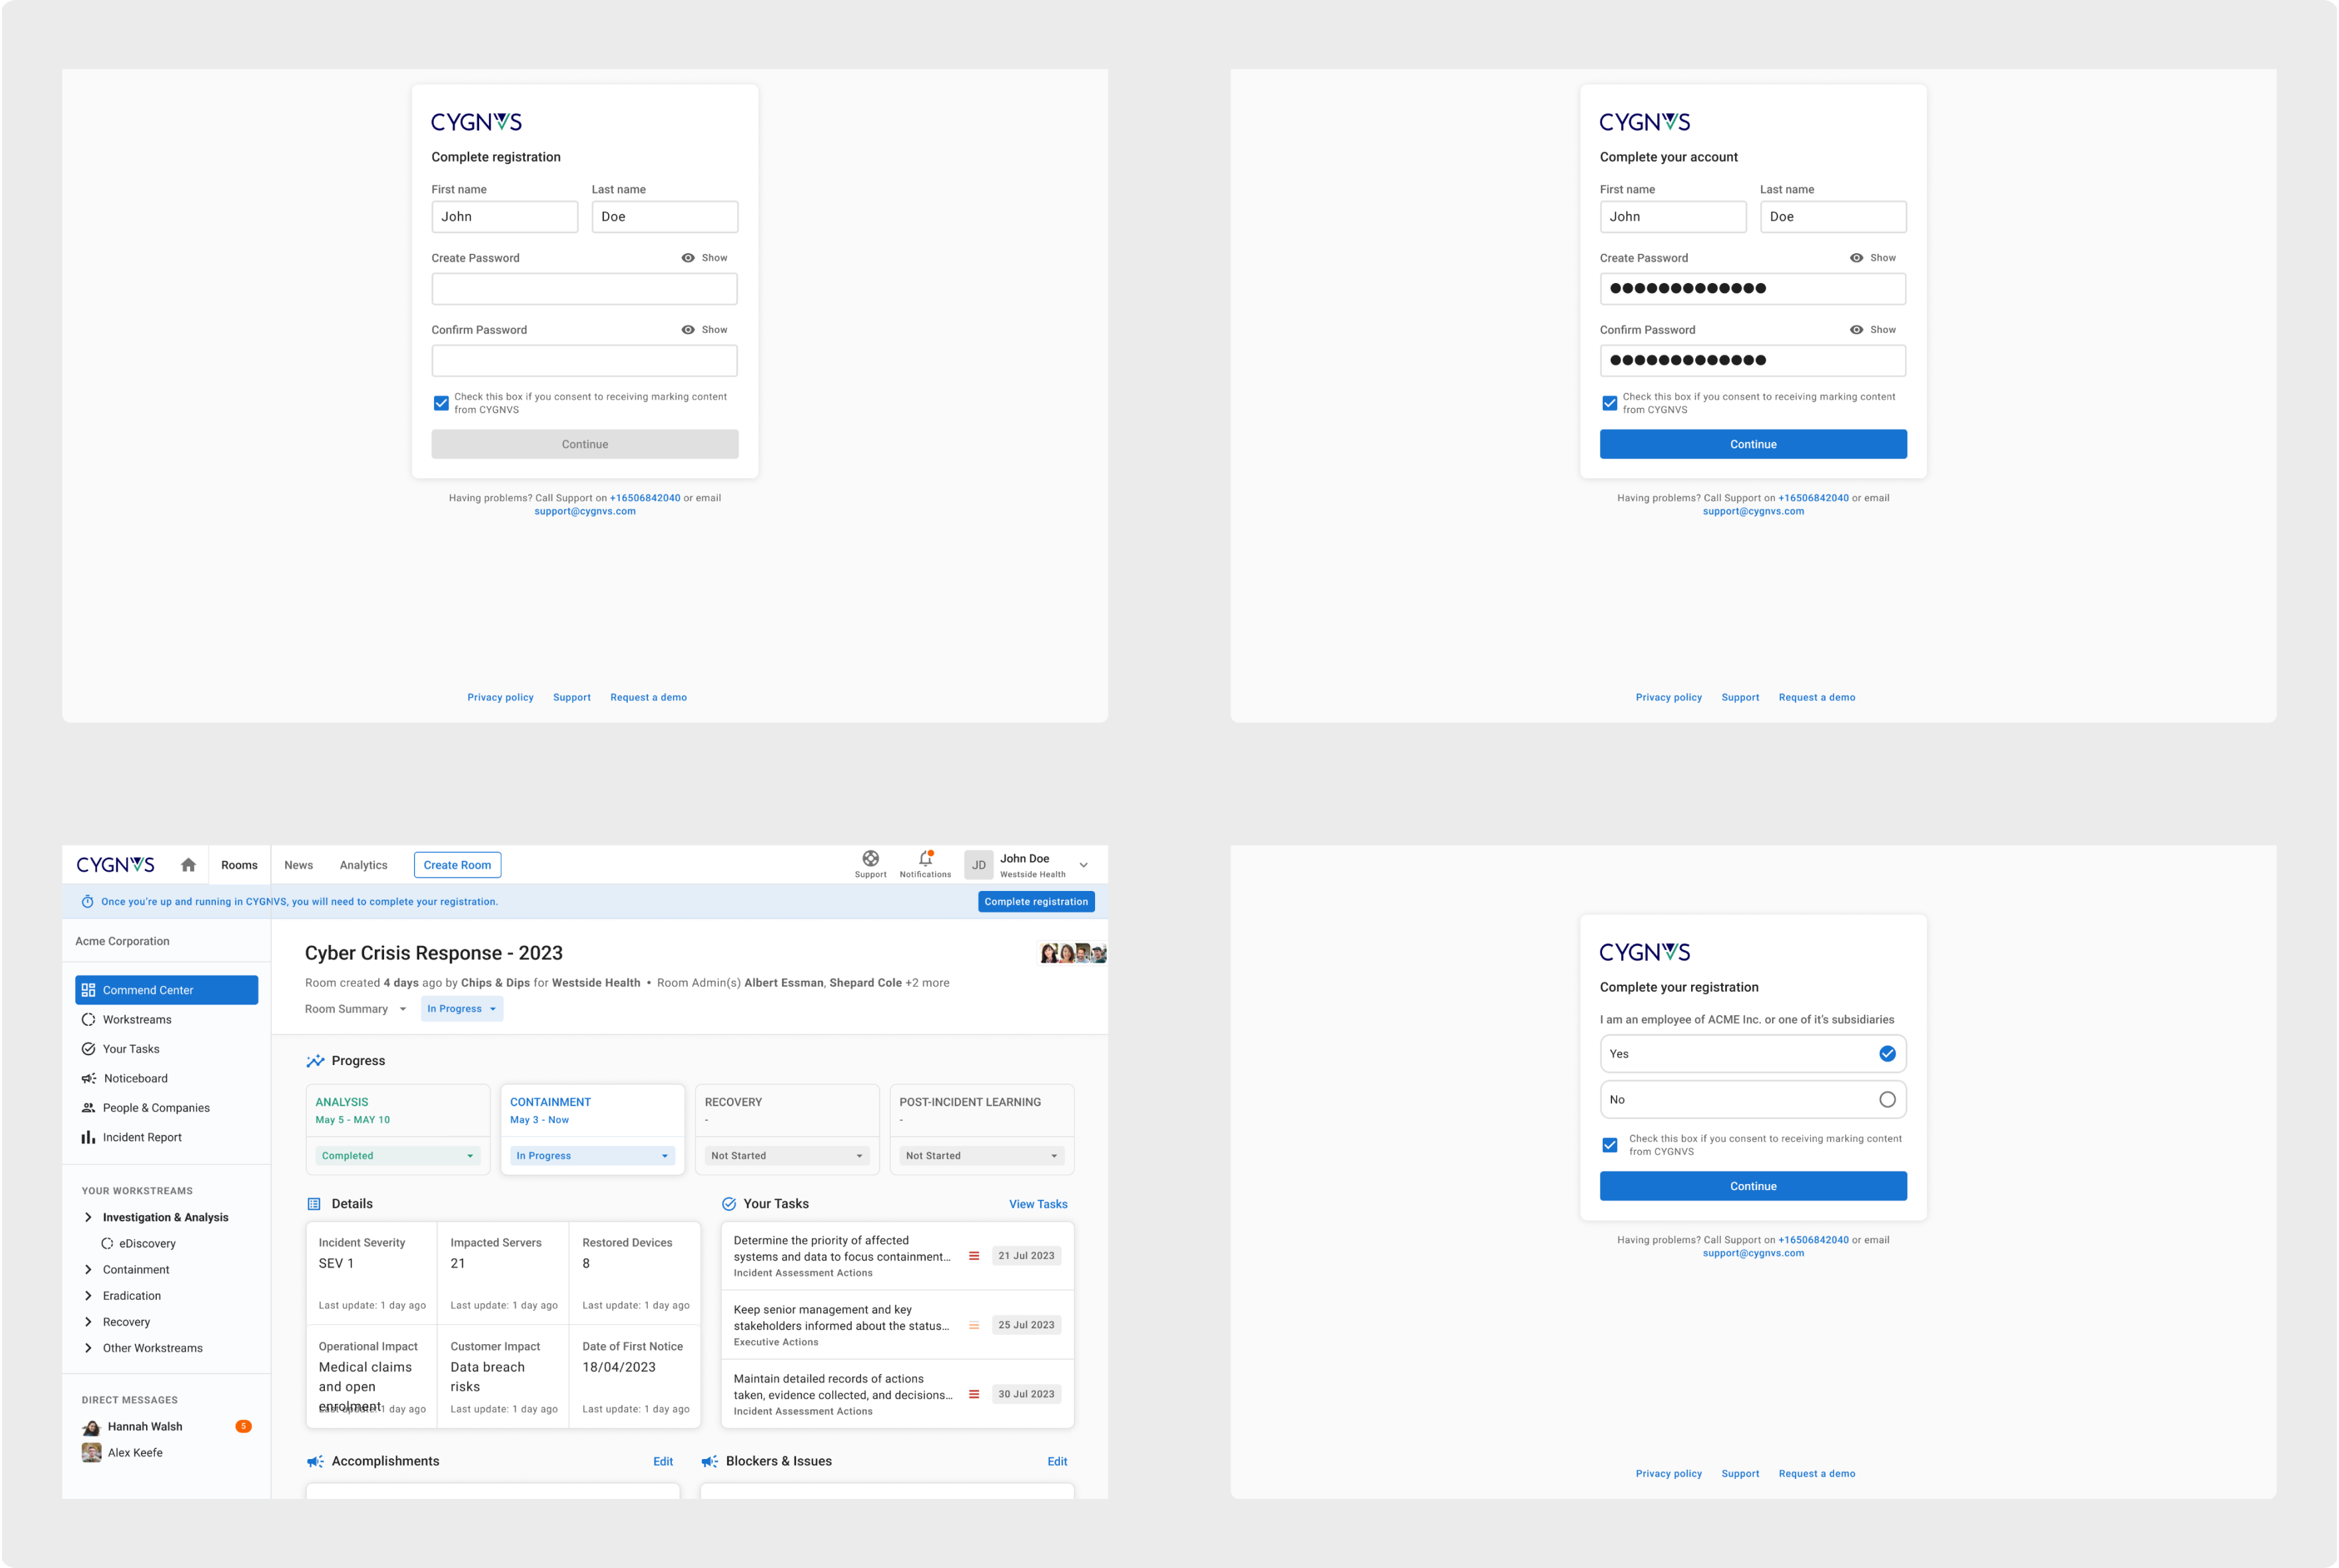Click the Your Tasks checkmark icon in sidebar

click(x=88, y=1049)
